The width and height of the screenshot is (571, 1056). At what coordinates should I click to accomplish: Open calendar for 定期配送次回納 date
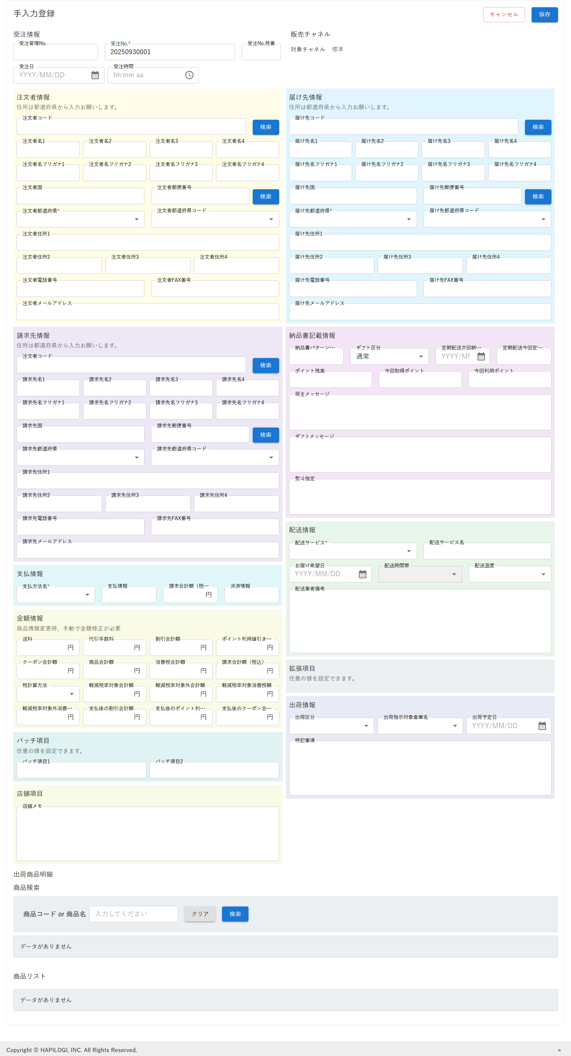click(481, 357)
